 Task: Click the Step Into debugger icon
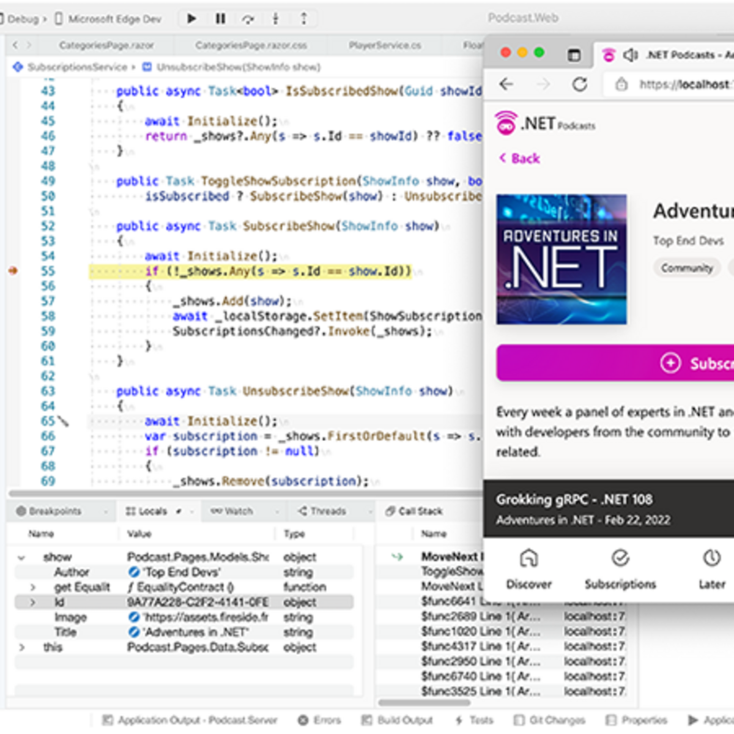point(275,18)
